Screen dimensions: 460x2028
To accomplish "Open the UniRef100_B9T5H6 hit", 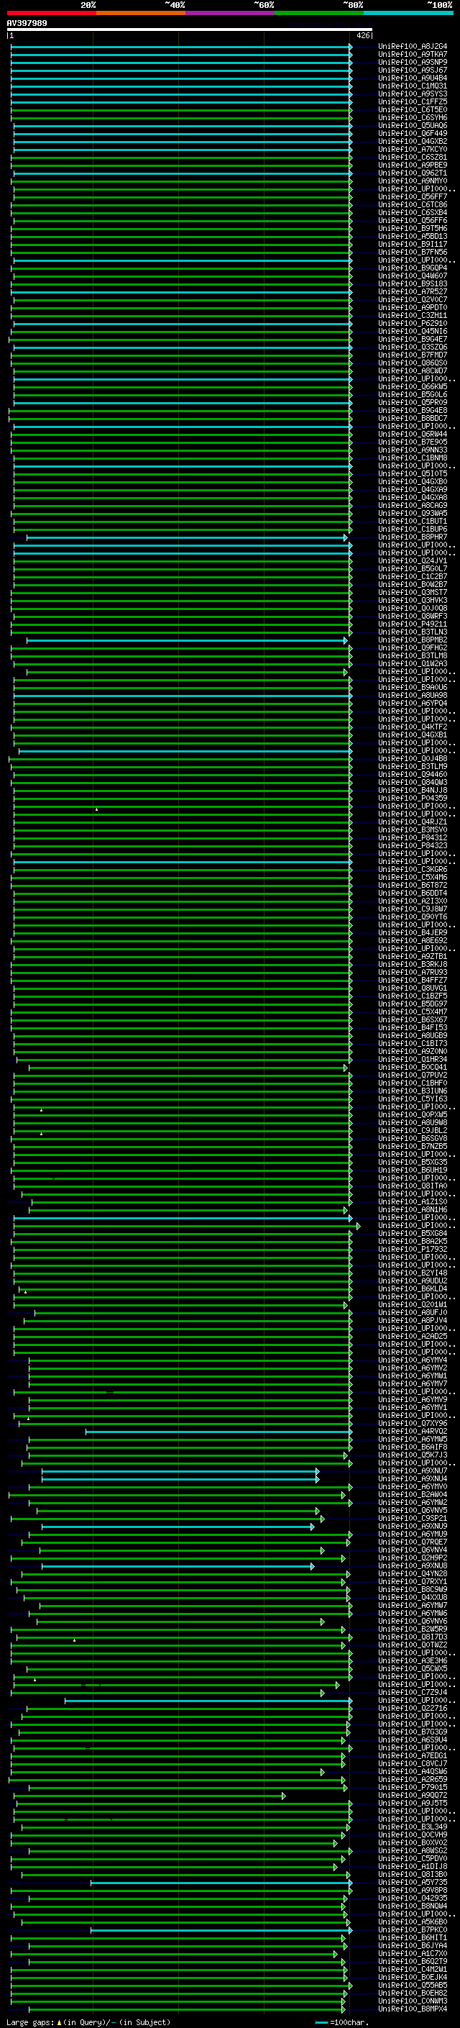I will point(413,228).
